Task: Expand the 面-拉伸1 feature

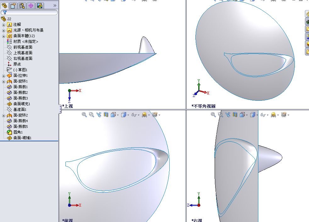Action: tap(3, 76)
